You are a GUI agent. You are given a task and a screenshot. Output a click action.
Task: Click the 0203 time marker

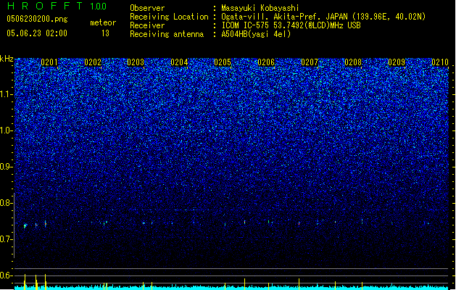(136, 62)
